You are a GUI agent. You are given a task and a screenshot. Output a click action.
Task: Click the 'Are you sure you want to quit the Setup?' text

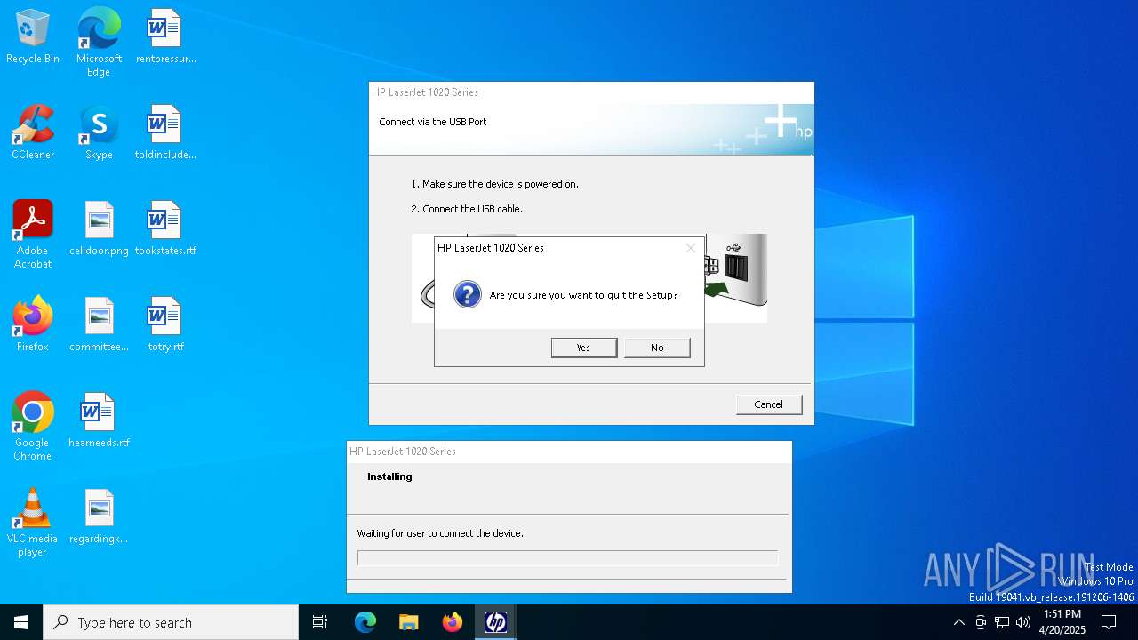click(x=584, y=295)
